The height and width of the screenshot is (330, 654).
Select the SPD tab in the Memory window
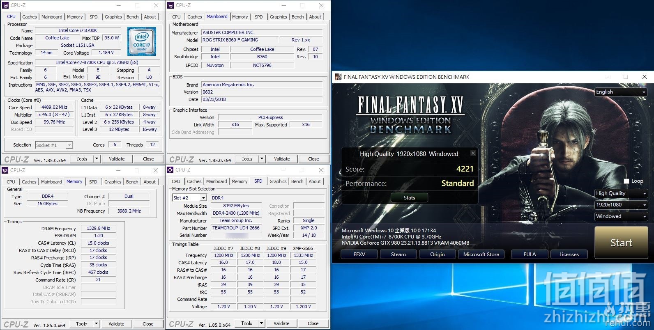pyautogui.click(x=93, y=182)
